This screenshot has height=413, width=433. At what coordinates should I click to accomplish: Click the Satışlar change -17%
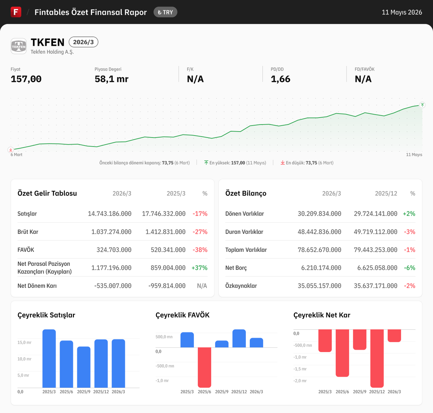[x=200, y=214]
